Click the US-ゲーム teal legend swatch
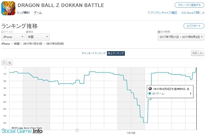Screen dimensions: 206x135 150,93
